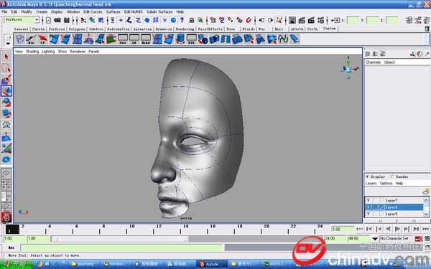Open the Layers menu in layer editor
431x269 pixels.
(371, 183)
